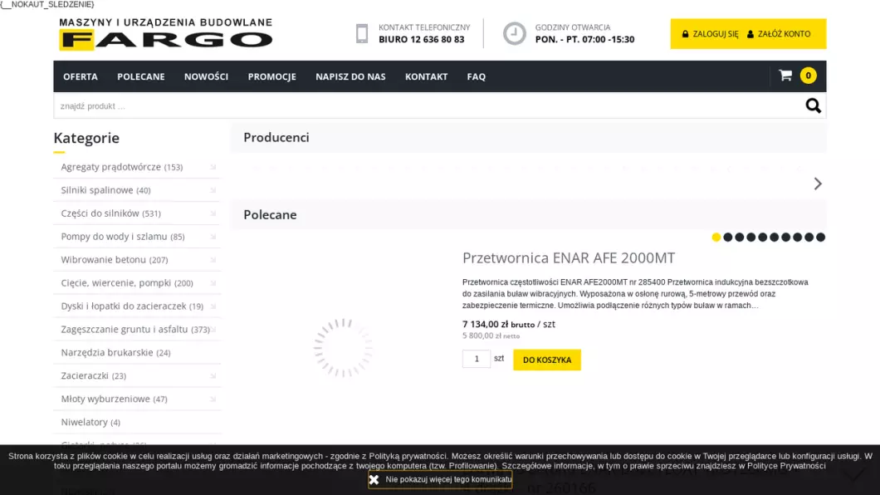Open Przetwornica ENAR AFE 2000MT product title
Screen dimensions: 880x495
pos(569,257)
